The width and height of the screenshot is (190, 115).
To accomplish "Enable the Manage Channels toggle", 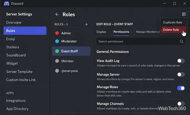I will (x=181, y=104).
